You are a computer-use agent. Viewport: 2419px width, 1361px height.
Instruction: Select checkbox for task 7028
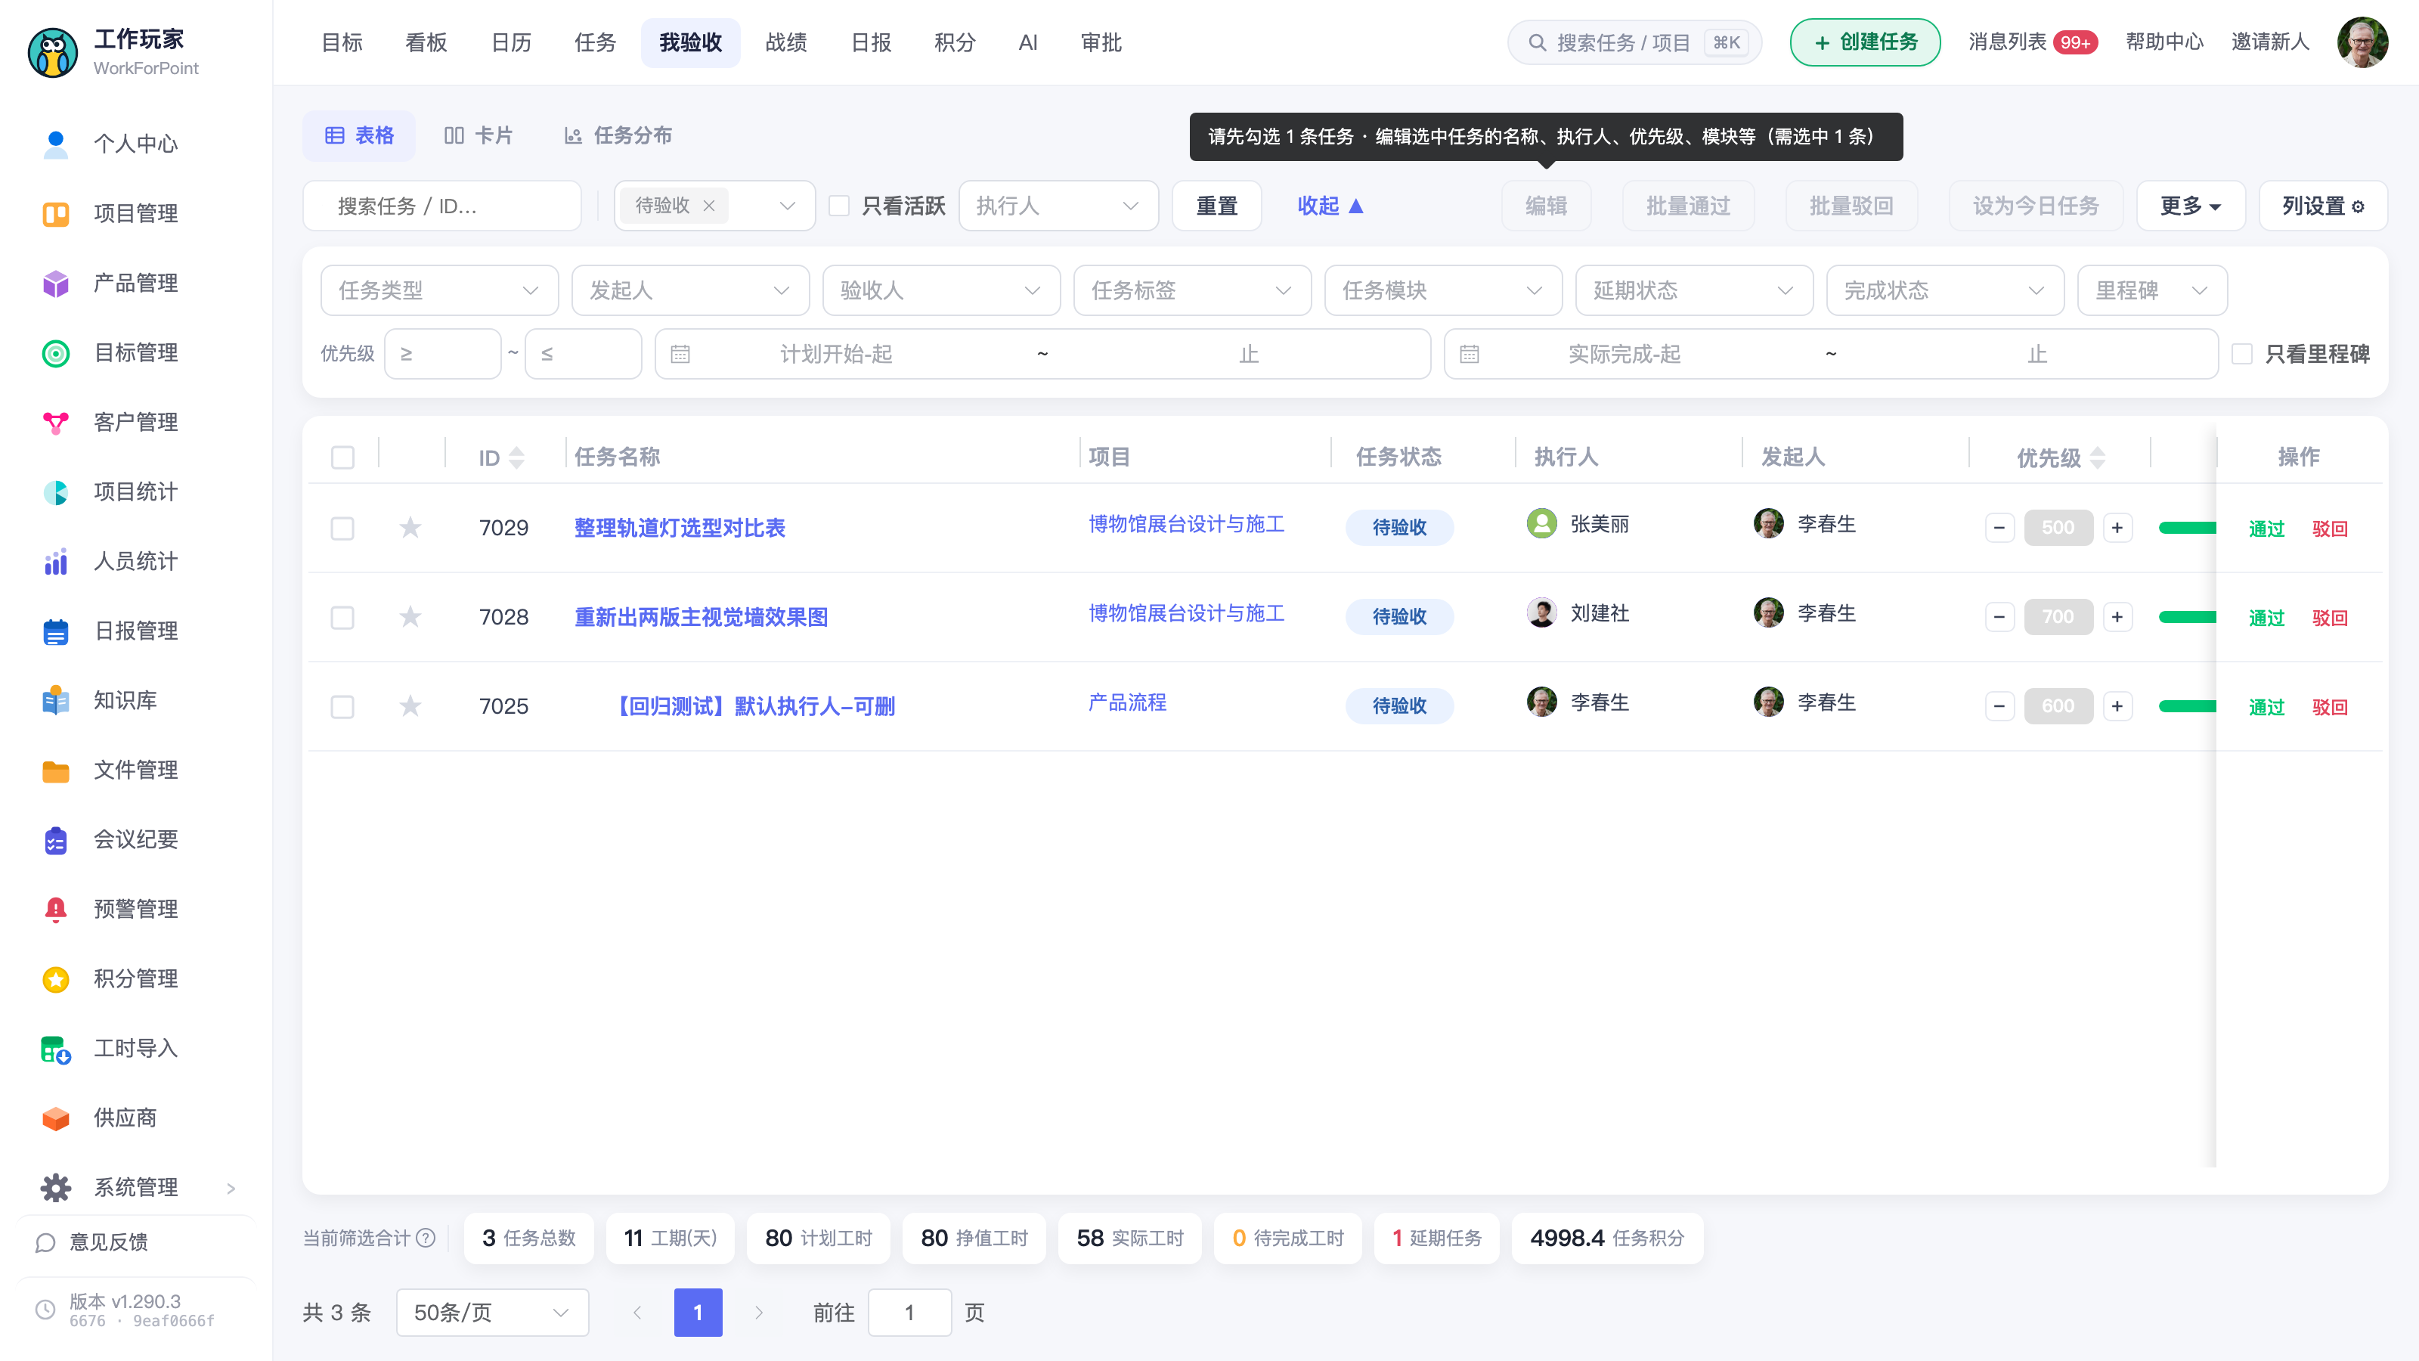(342, 617)
